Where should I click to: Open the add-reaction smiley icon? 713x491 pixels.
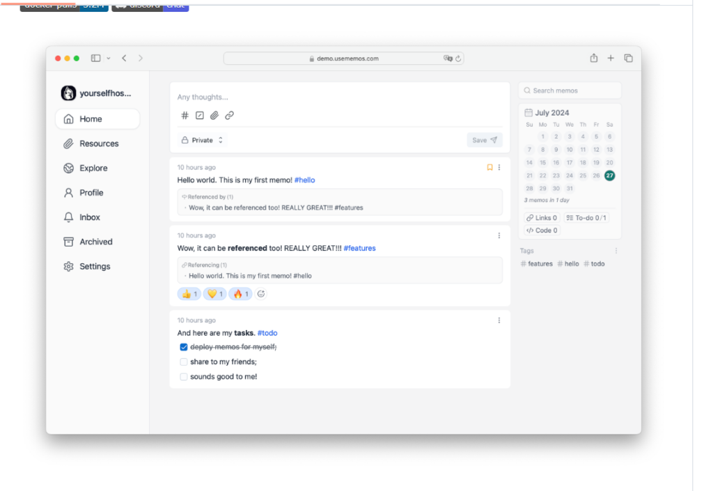click(x=261, y=294)
